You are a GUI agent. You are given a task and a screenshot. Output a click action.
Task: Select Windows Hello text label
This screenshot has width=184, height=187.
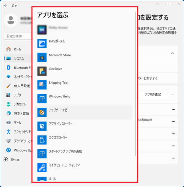click(x=60, y=96)
